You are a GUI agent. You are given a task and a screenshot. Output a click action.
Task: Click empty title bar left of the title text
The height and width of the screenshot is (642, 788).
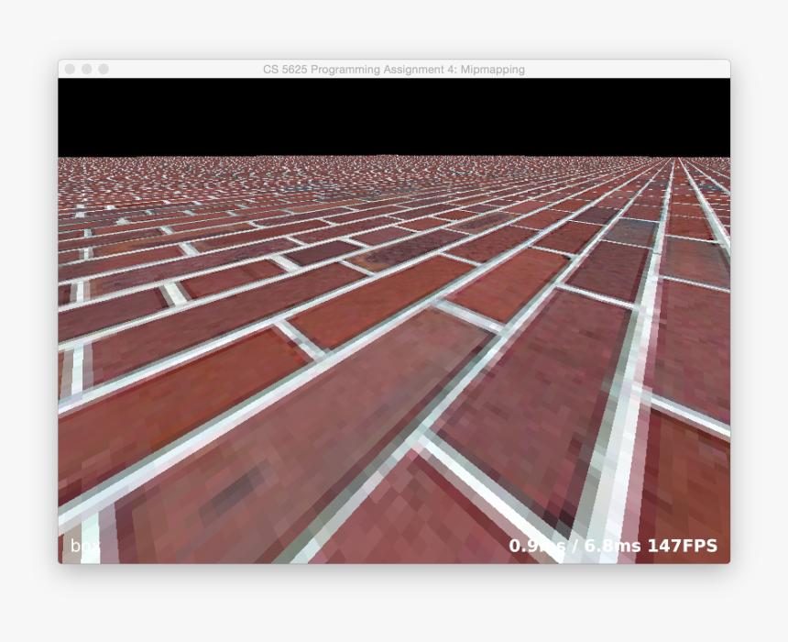pos(183,70)
